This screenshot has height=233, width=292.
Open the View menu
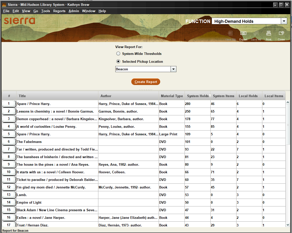tap(26, 11)
